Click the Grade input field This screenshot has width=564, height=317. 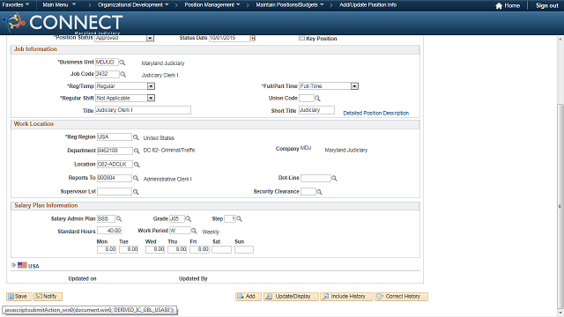pyautogui.click(x=177, y=218)
